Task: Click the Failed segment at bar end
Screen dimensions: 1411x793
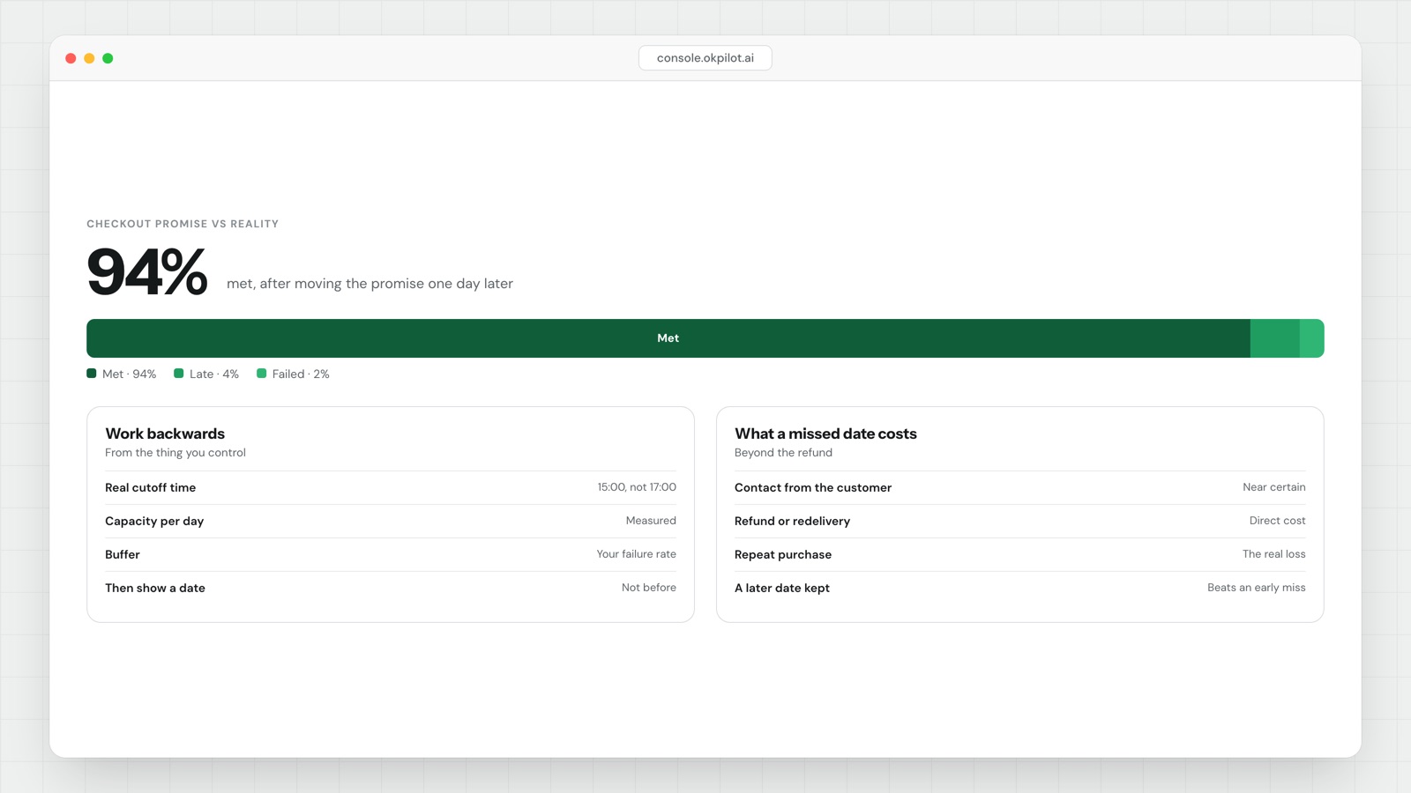Action: (1312, 338)
